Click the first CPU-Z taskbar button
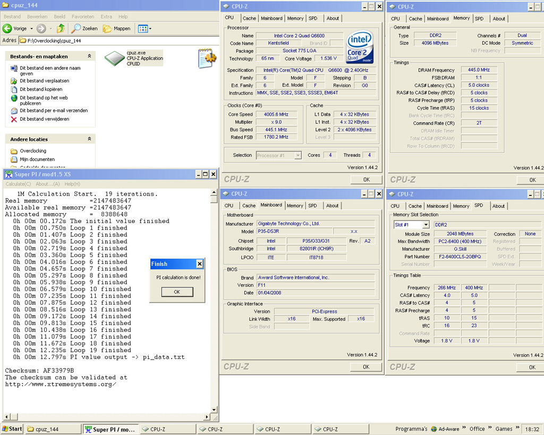 (x=168, y=429)
